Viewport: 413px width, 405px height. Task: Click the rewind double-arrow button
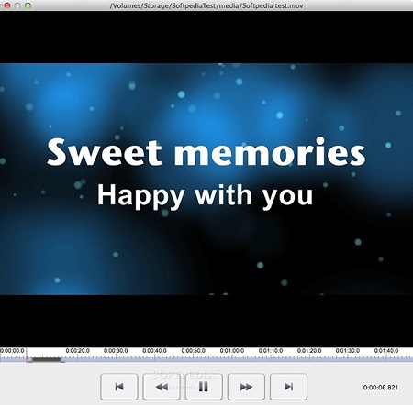tap(162, 387)
